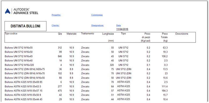
Task: Open the Commessa link
Action: (x=97, y=15)
